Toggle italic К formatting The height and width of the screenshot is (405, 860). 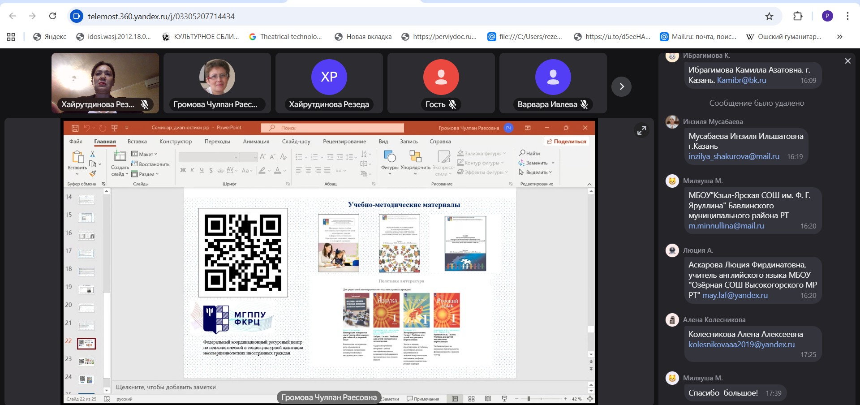[192, 170]
